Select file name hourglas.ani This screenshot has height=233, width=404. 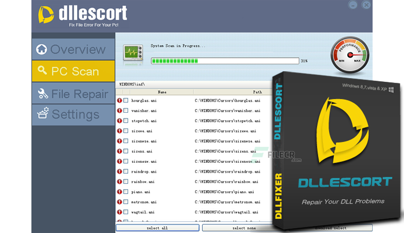click(x=144, y=101)
